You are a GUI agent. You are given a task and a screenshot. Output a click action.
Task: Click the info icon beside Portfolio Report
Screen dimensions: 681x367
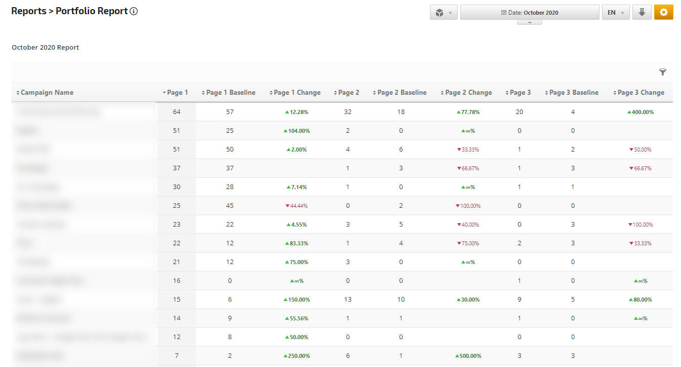(x=134, y=11)
